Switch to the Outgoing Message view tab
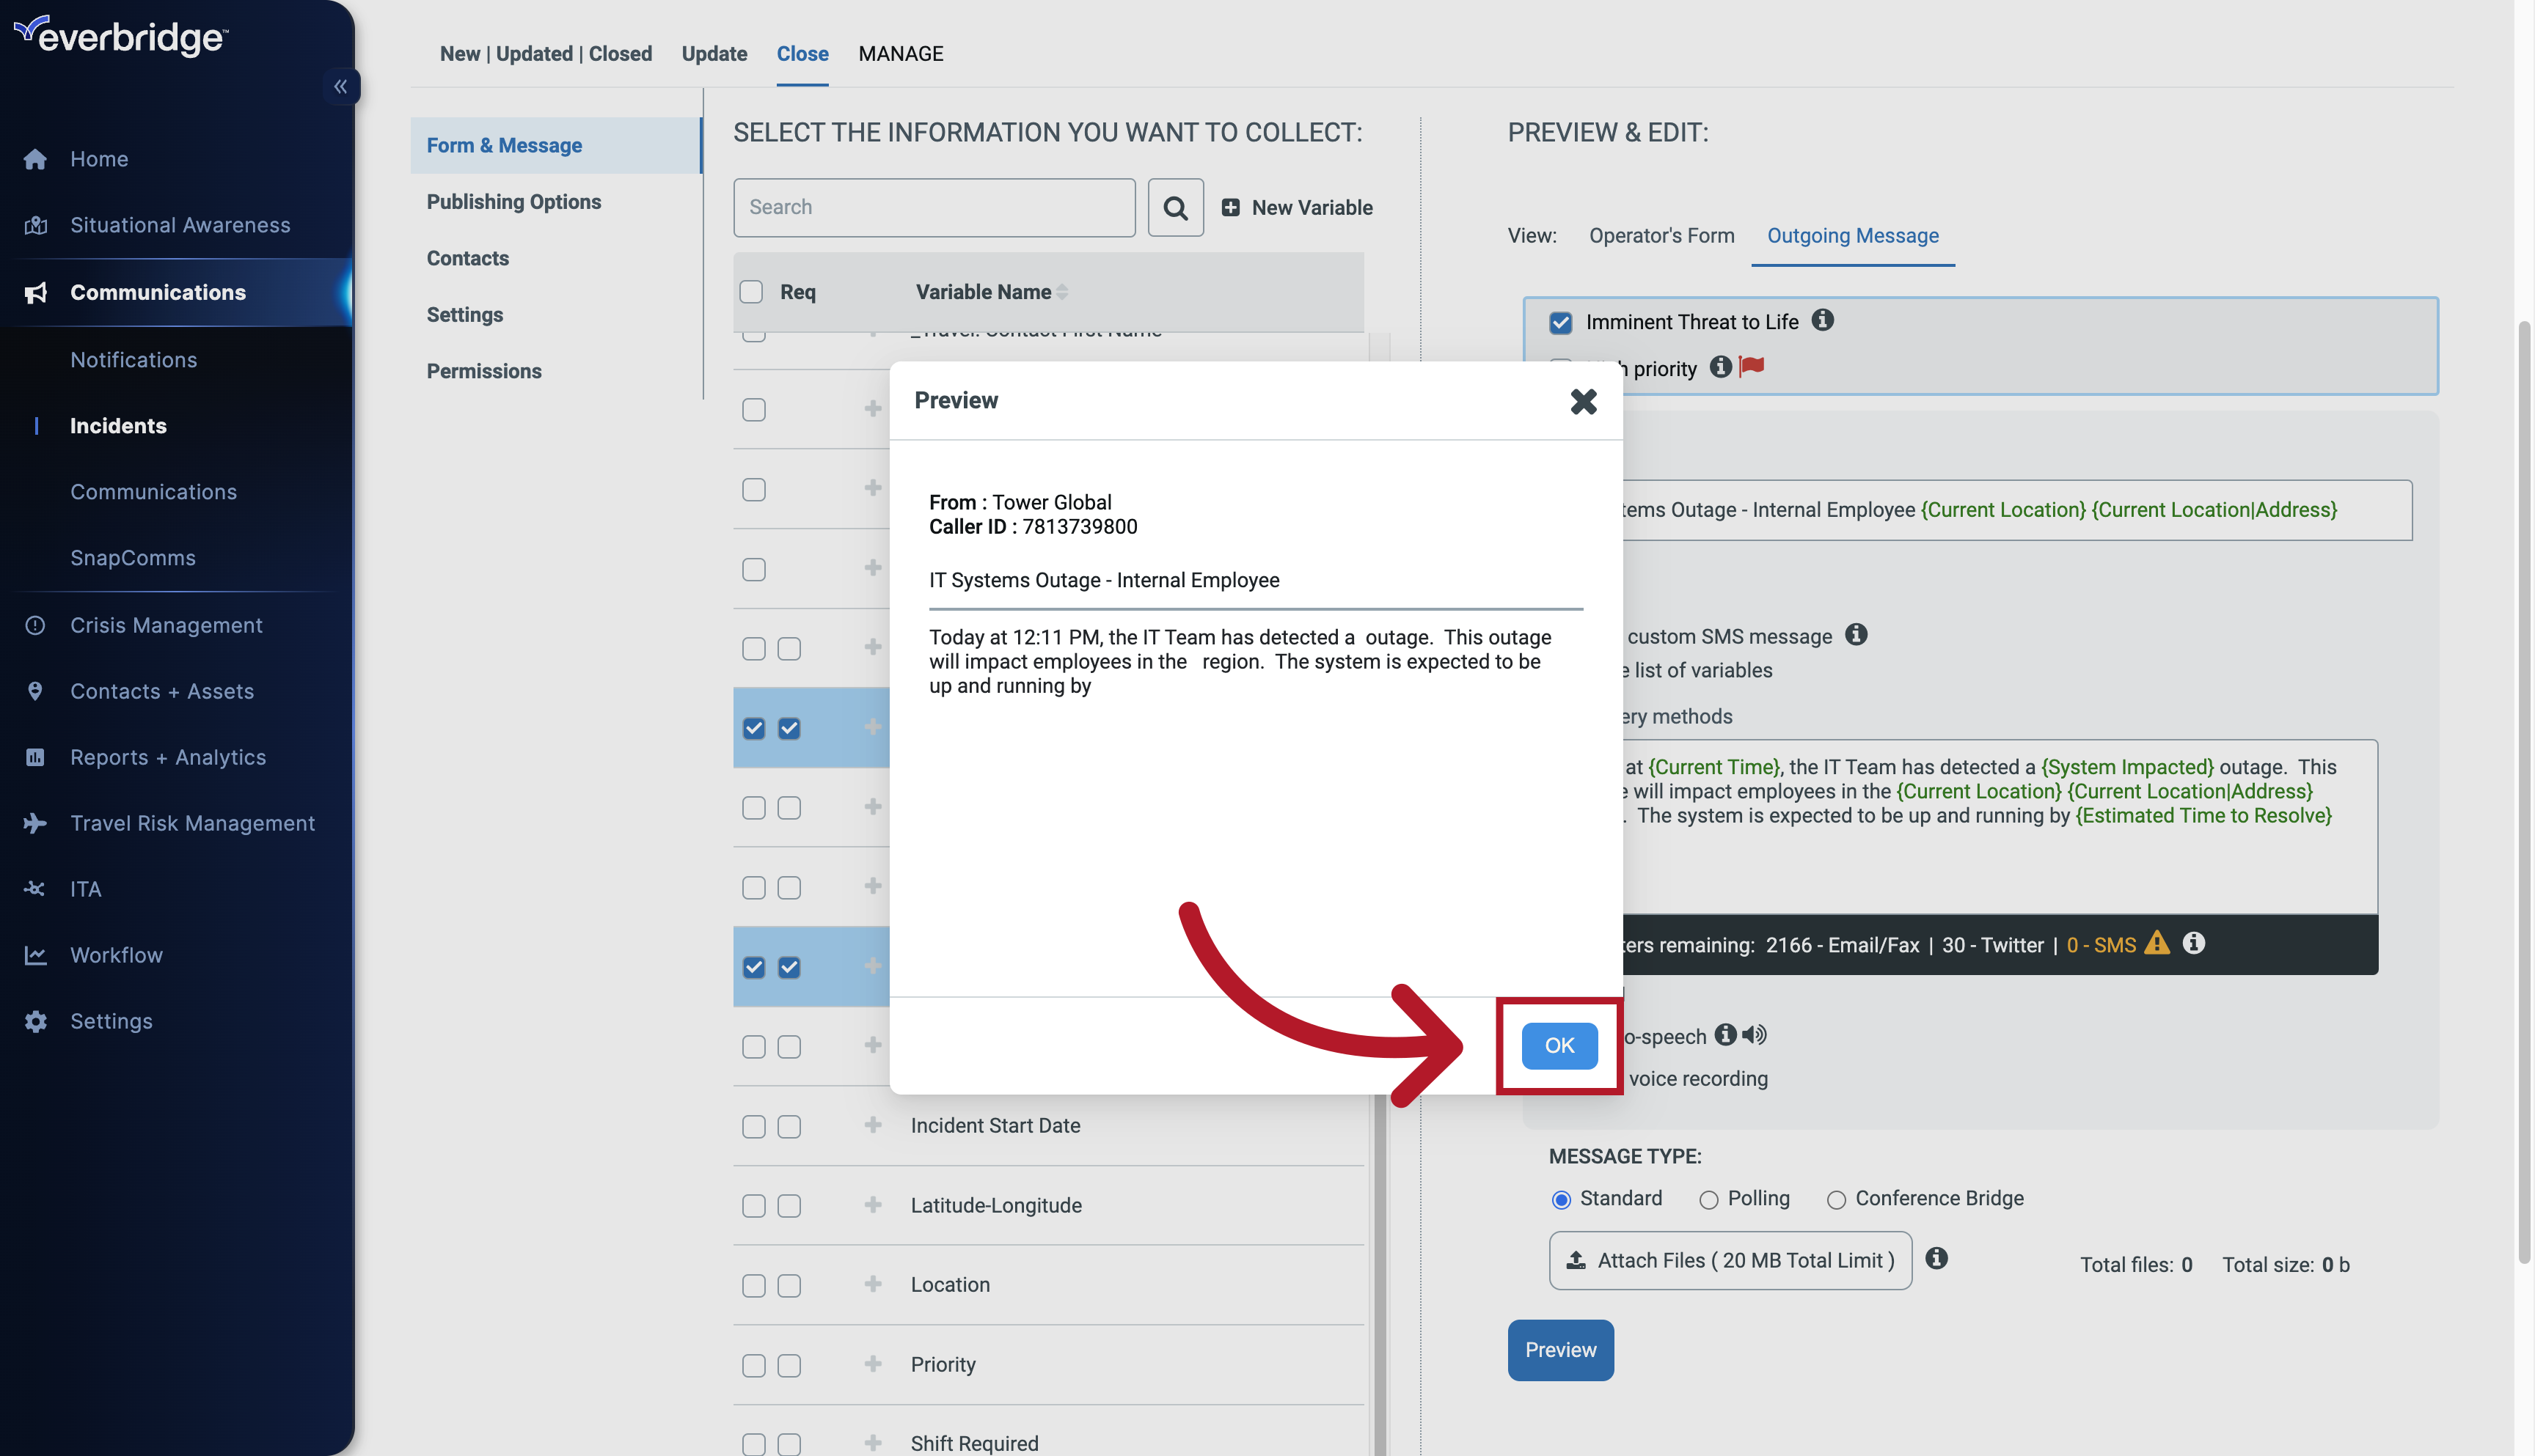The height and width of the screenshot is (1456, 2535). click(1853, 236)
